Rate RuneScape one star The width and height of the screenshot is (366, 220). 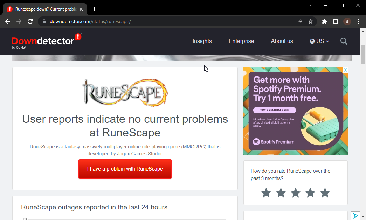point(266,193)
